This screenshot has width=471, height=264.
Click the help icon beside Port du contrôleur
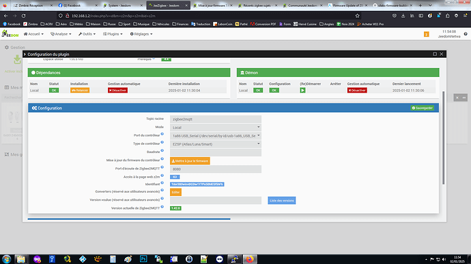tap(162, 134)
